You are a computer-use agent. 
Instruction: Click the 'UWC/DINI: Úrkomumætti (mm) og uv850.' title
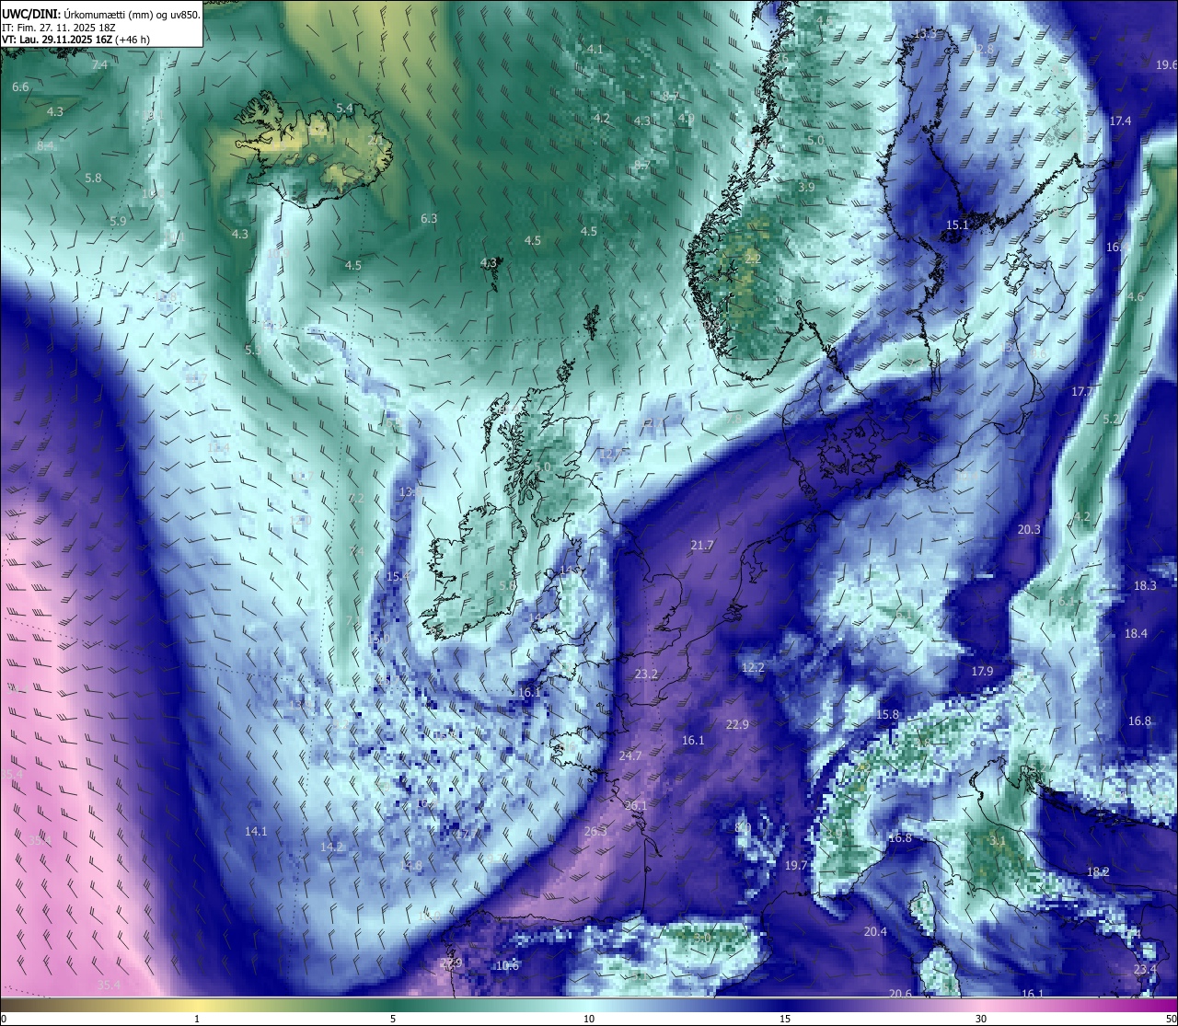pyautogui.click(x=101, y=15)
